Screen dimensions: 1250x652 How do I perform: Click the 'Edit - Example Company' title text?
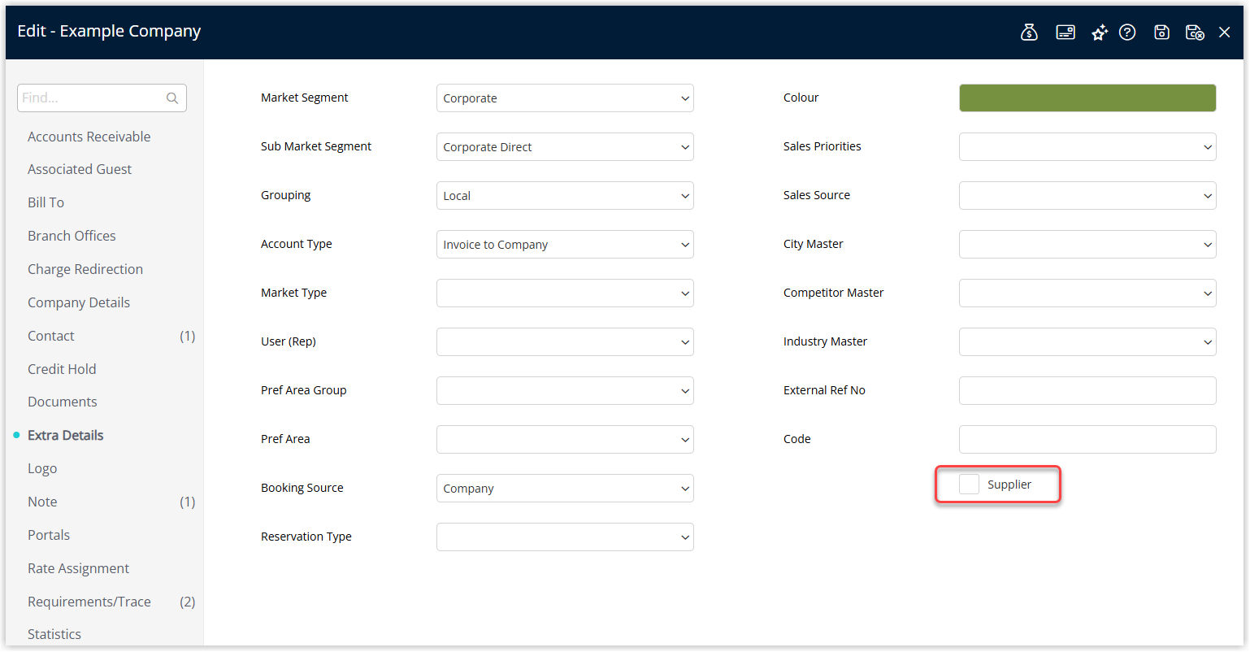109,31
